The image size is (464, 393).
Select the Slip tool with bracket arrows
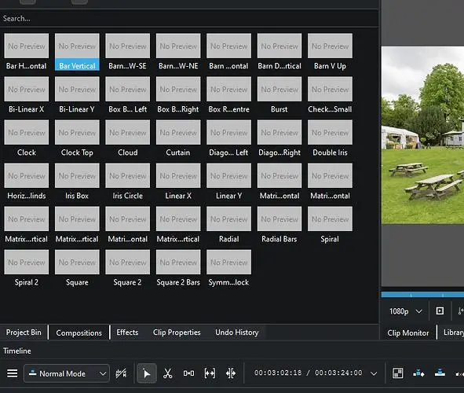coord(210,373)
